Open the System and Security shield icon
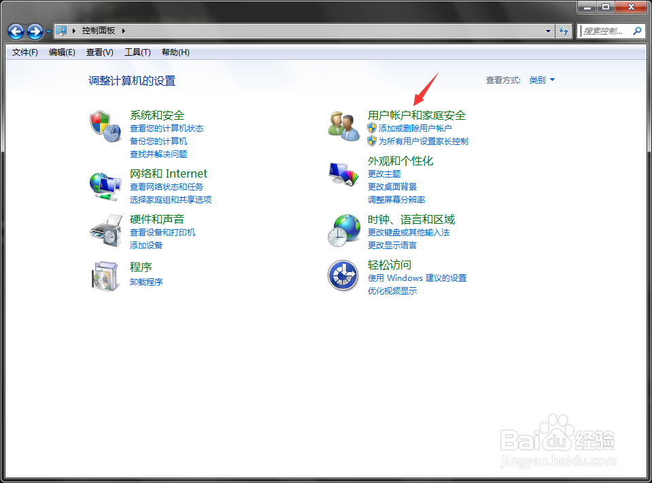The width and height of the screenshot is (652, 483). click(105, 126)
